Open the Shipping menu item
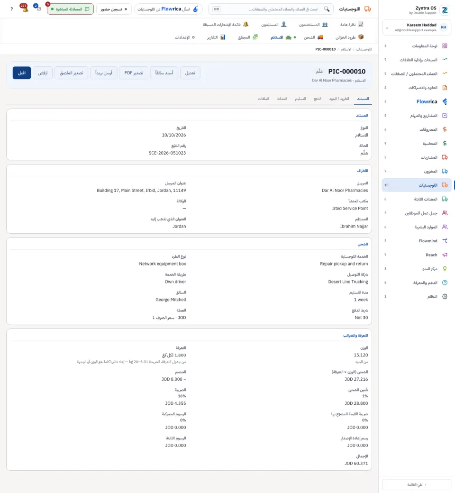 coord(313,37)
